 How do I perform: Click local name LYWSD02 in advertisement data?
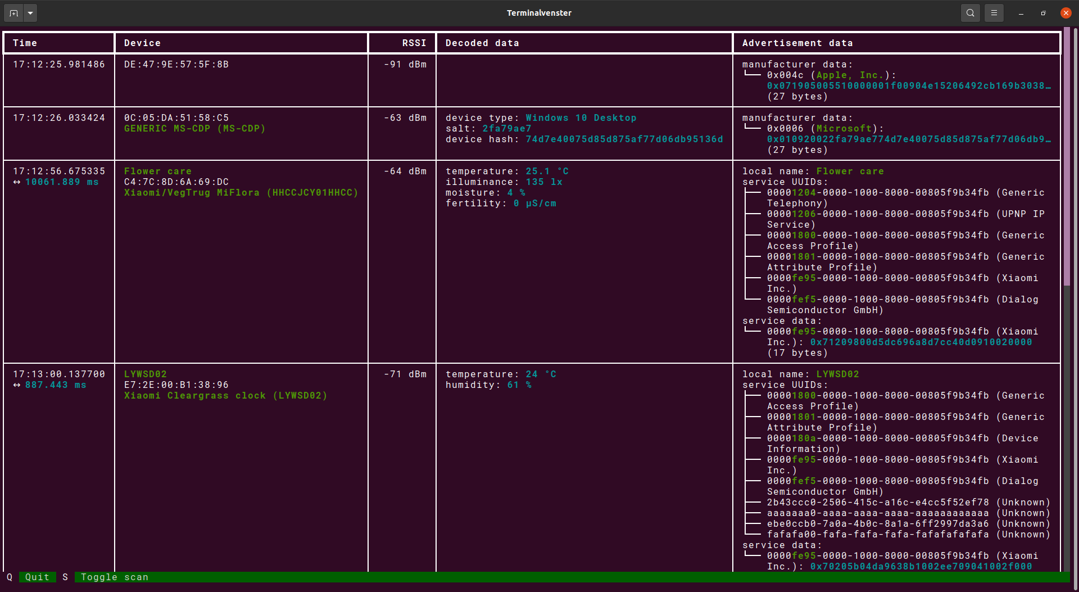[838, 374]
